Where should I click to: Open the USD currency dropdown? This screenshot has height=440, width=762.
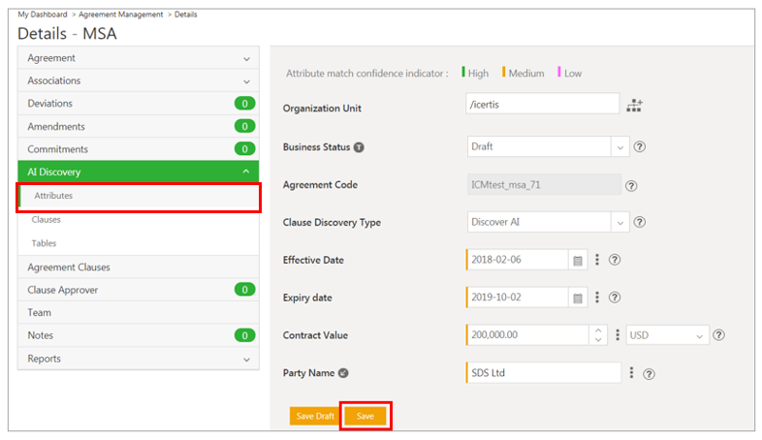667,335
